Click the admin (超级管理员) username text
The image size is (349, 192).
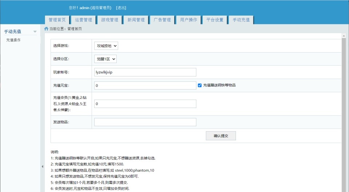tap(96, 8)
